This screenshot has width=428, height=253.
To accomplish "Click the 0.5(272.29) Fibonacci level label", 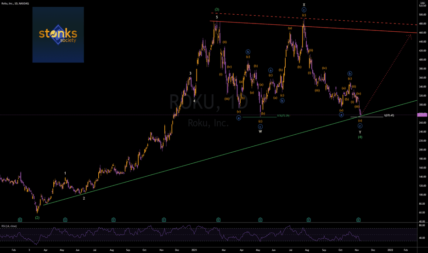I will [283, 116].
